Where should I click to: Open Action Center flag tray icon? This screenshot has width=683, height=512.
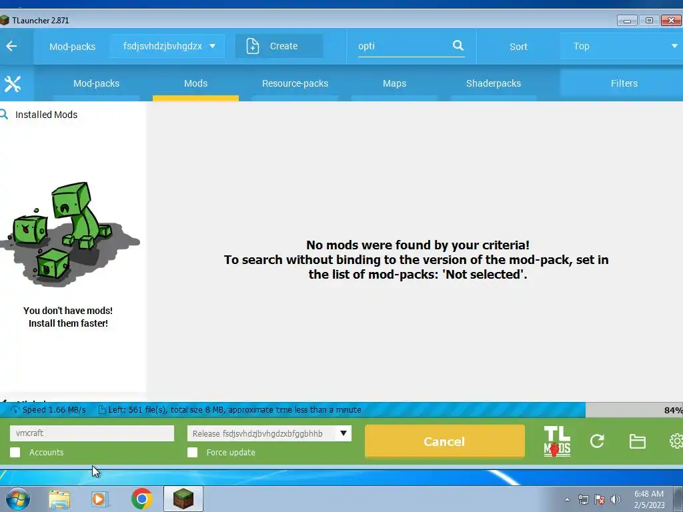pos(600,499)
